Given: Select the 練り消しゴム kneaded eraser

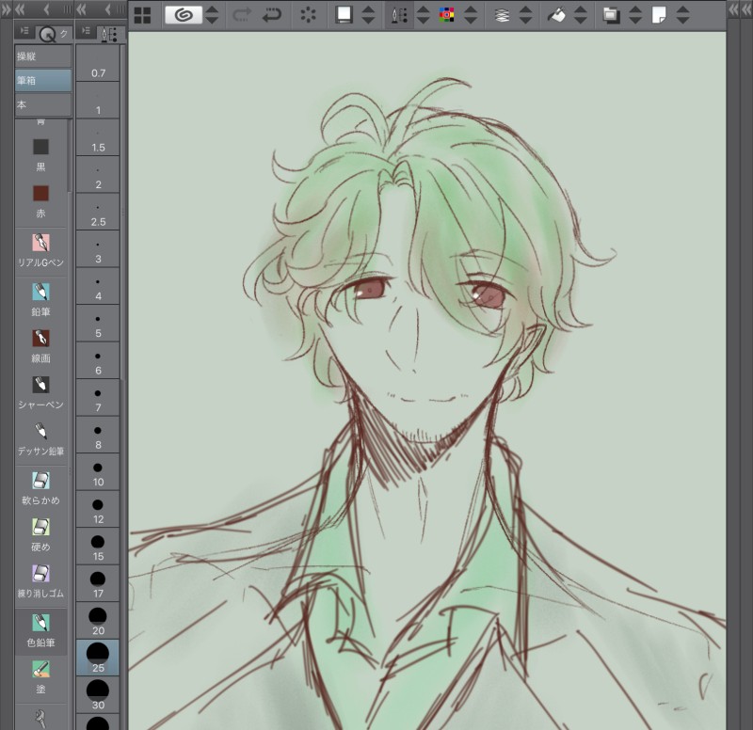Looking at the screenshot, I should point(40,581).
